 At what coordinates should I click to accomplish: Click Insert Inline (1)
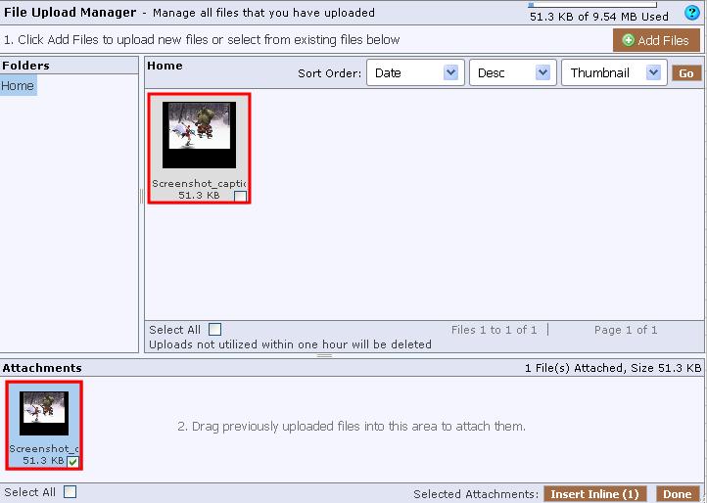tap(594, 494)
